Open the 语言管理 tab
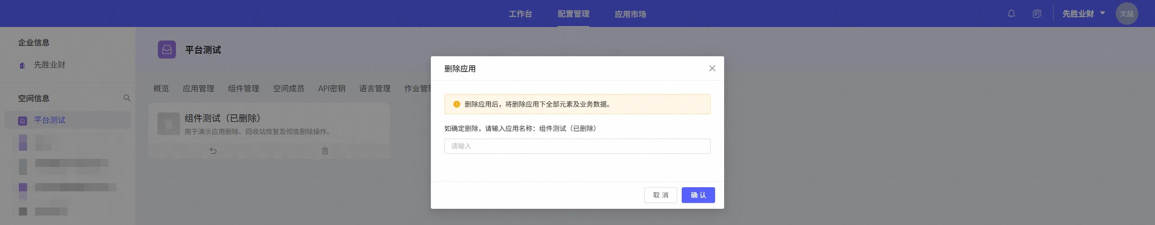The image size is (1155, 225). click(x=375, y=88)
